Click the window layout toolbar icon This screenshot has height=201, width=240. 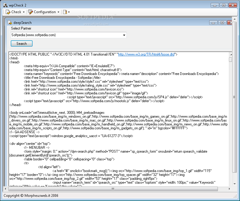click(65, 12)
